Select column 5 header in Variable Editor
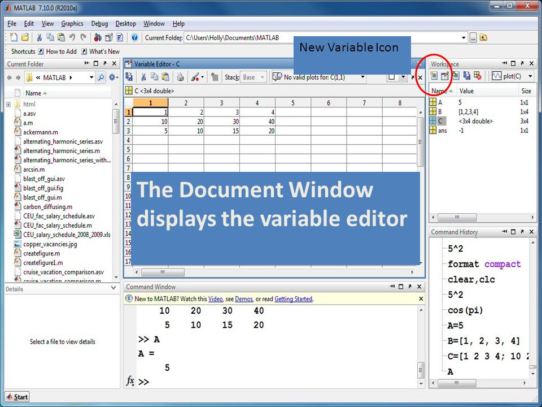 click(293, 102)
